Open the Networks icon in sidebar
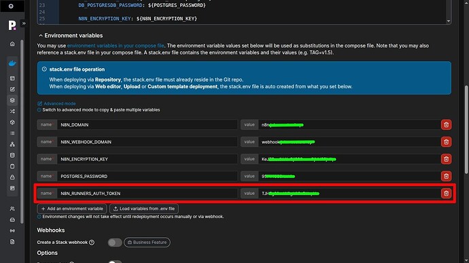The image size is (469, 263). point(12,144)
